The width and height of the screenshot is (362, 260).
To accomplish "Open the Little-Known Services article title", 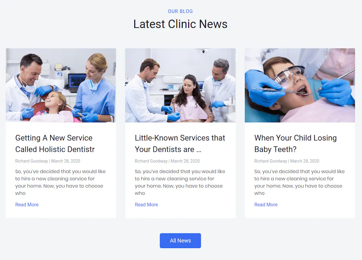I will click(x=180, y=144).
